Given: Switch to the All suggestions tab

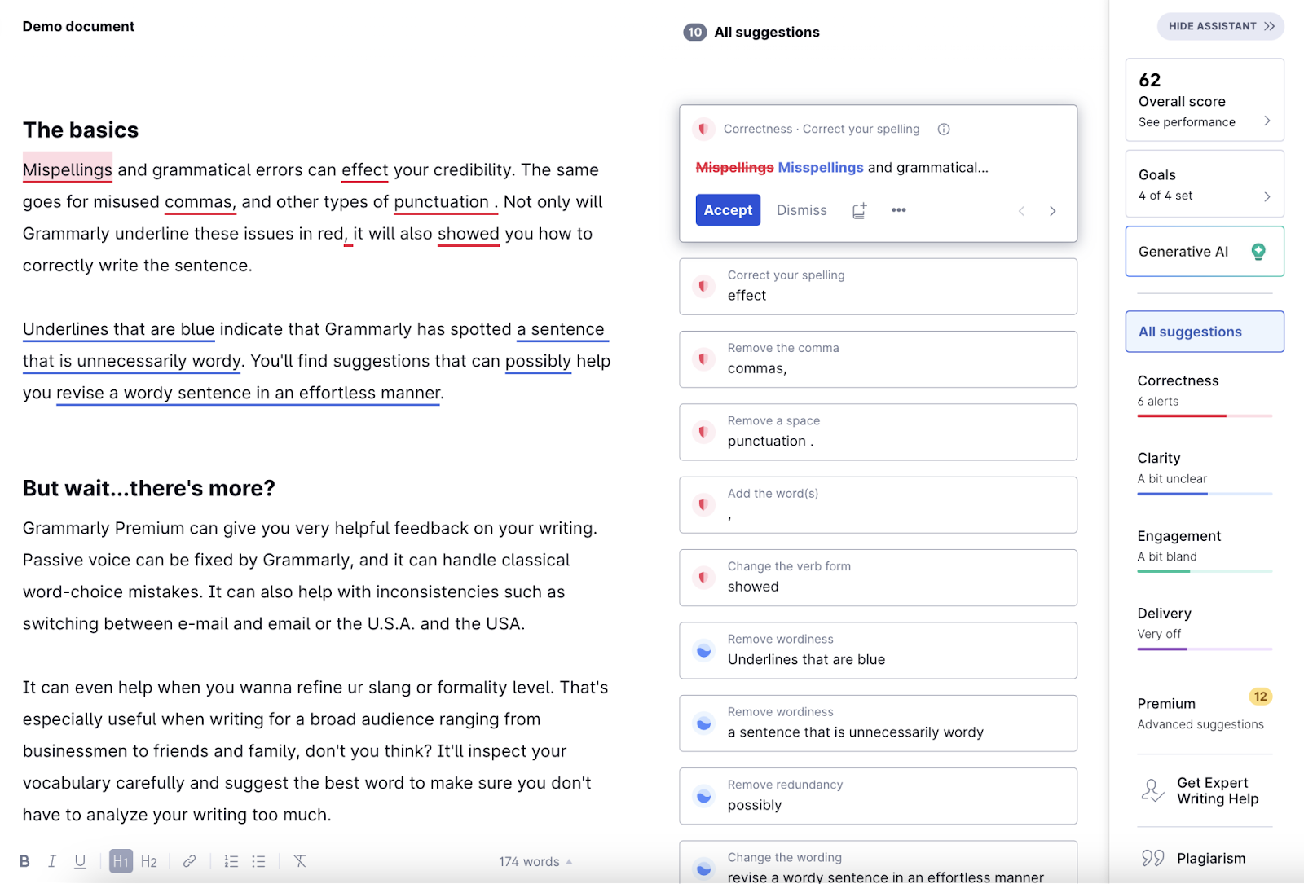Looking at the screenshot, I should pyautogui.click(x=1204, y=332).
